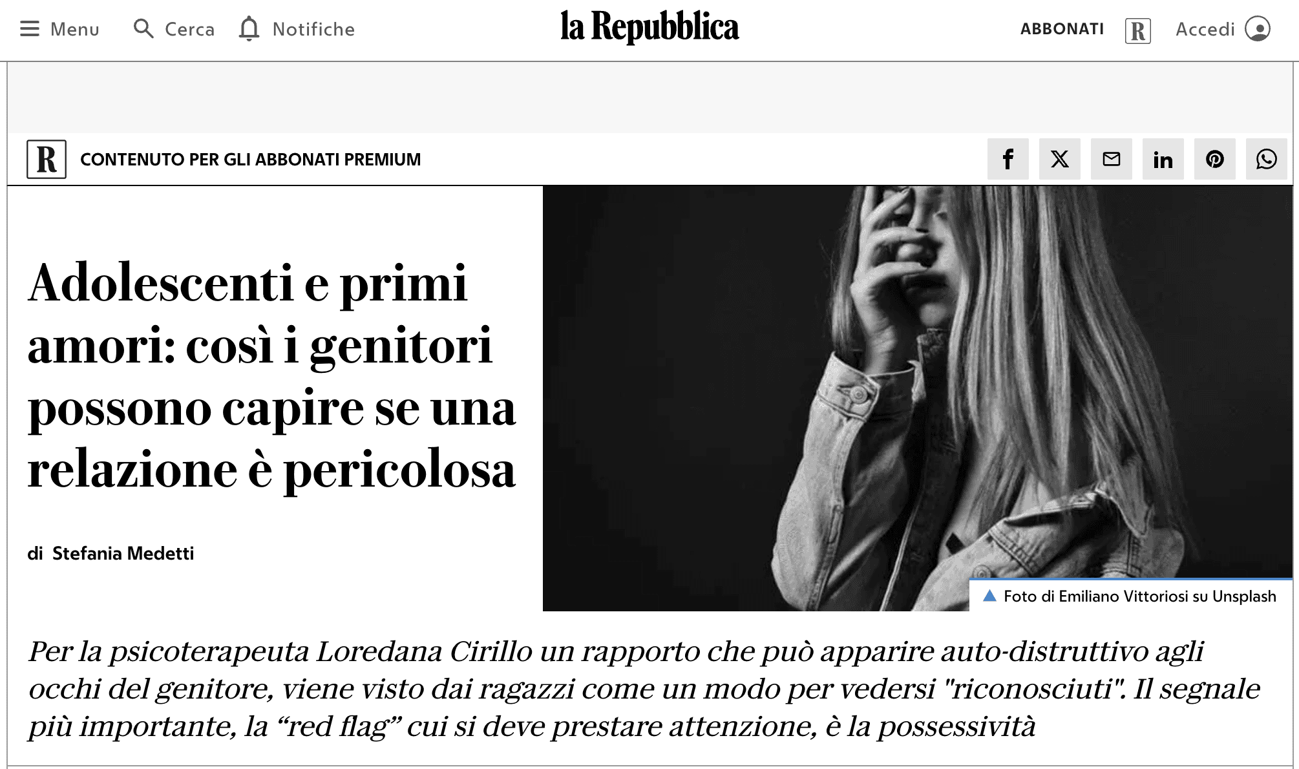Go to la Repubblica homepage logo
This screenshot has width=1299, height=769.
coord(649,28)
